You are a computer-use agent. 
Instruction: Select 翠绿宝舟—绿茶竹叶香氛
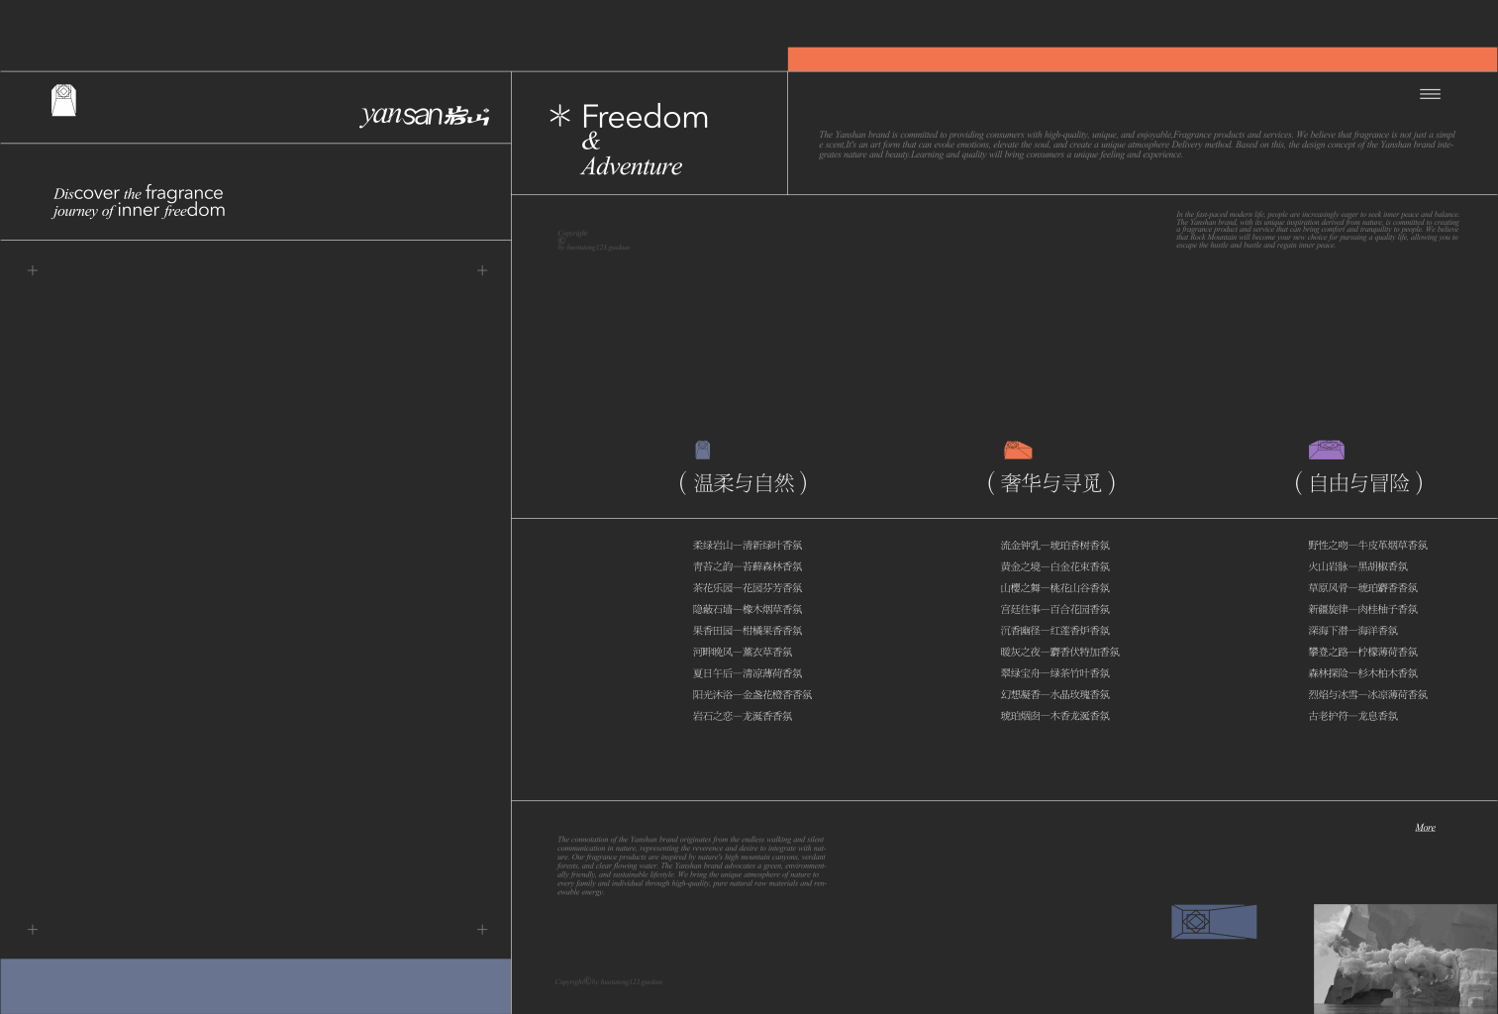click(1055, 673)
